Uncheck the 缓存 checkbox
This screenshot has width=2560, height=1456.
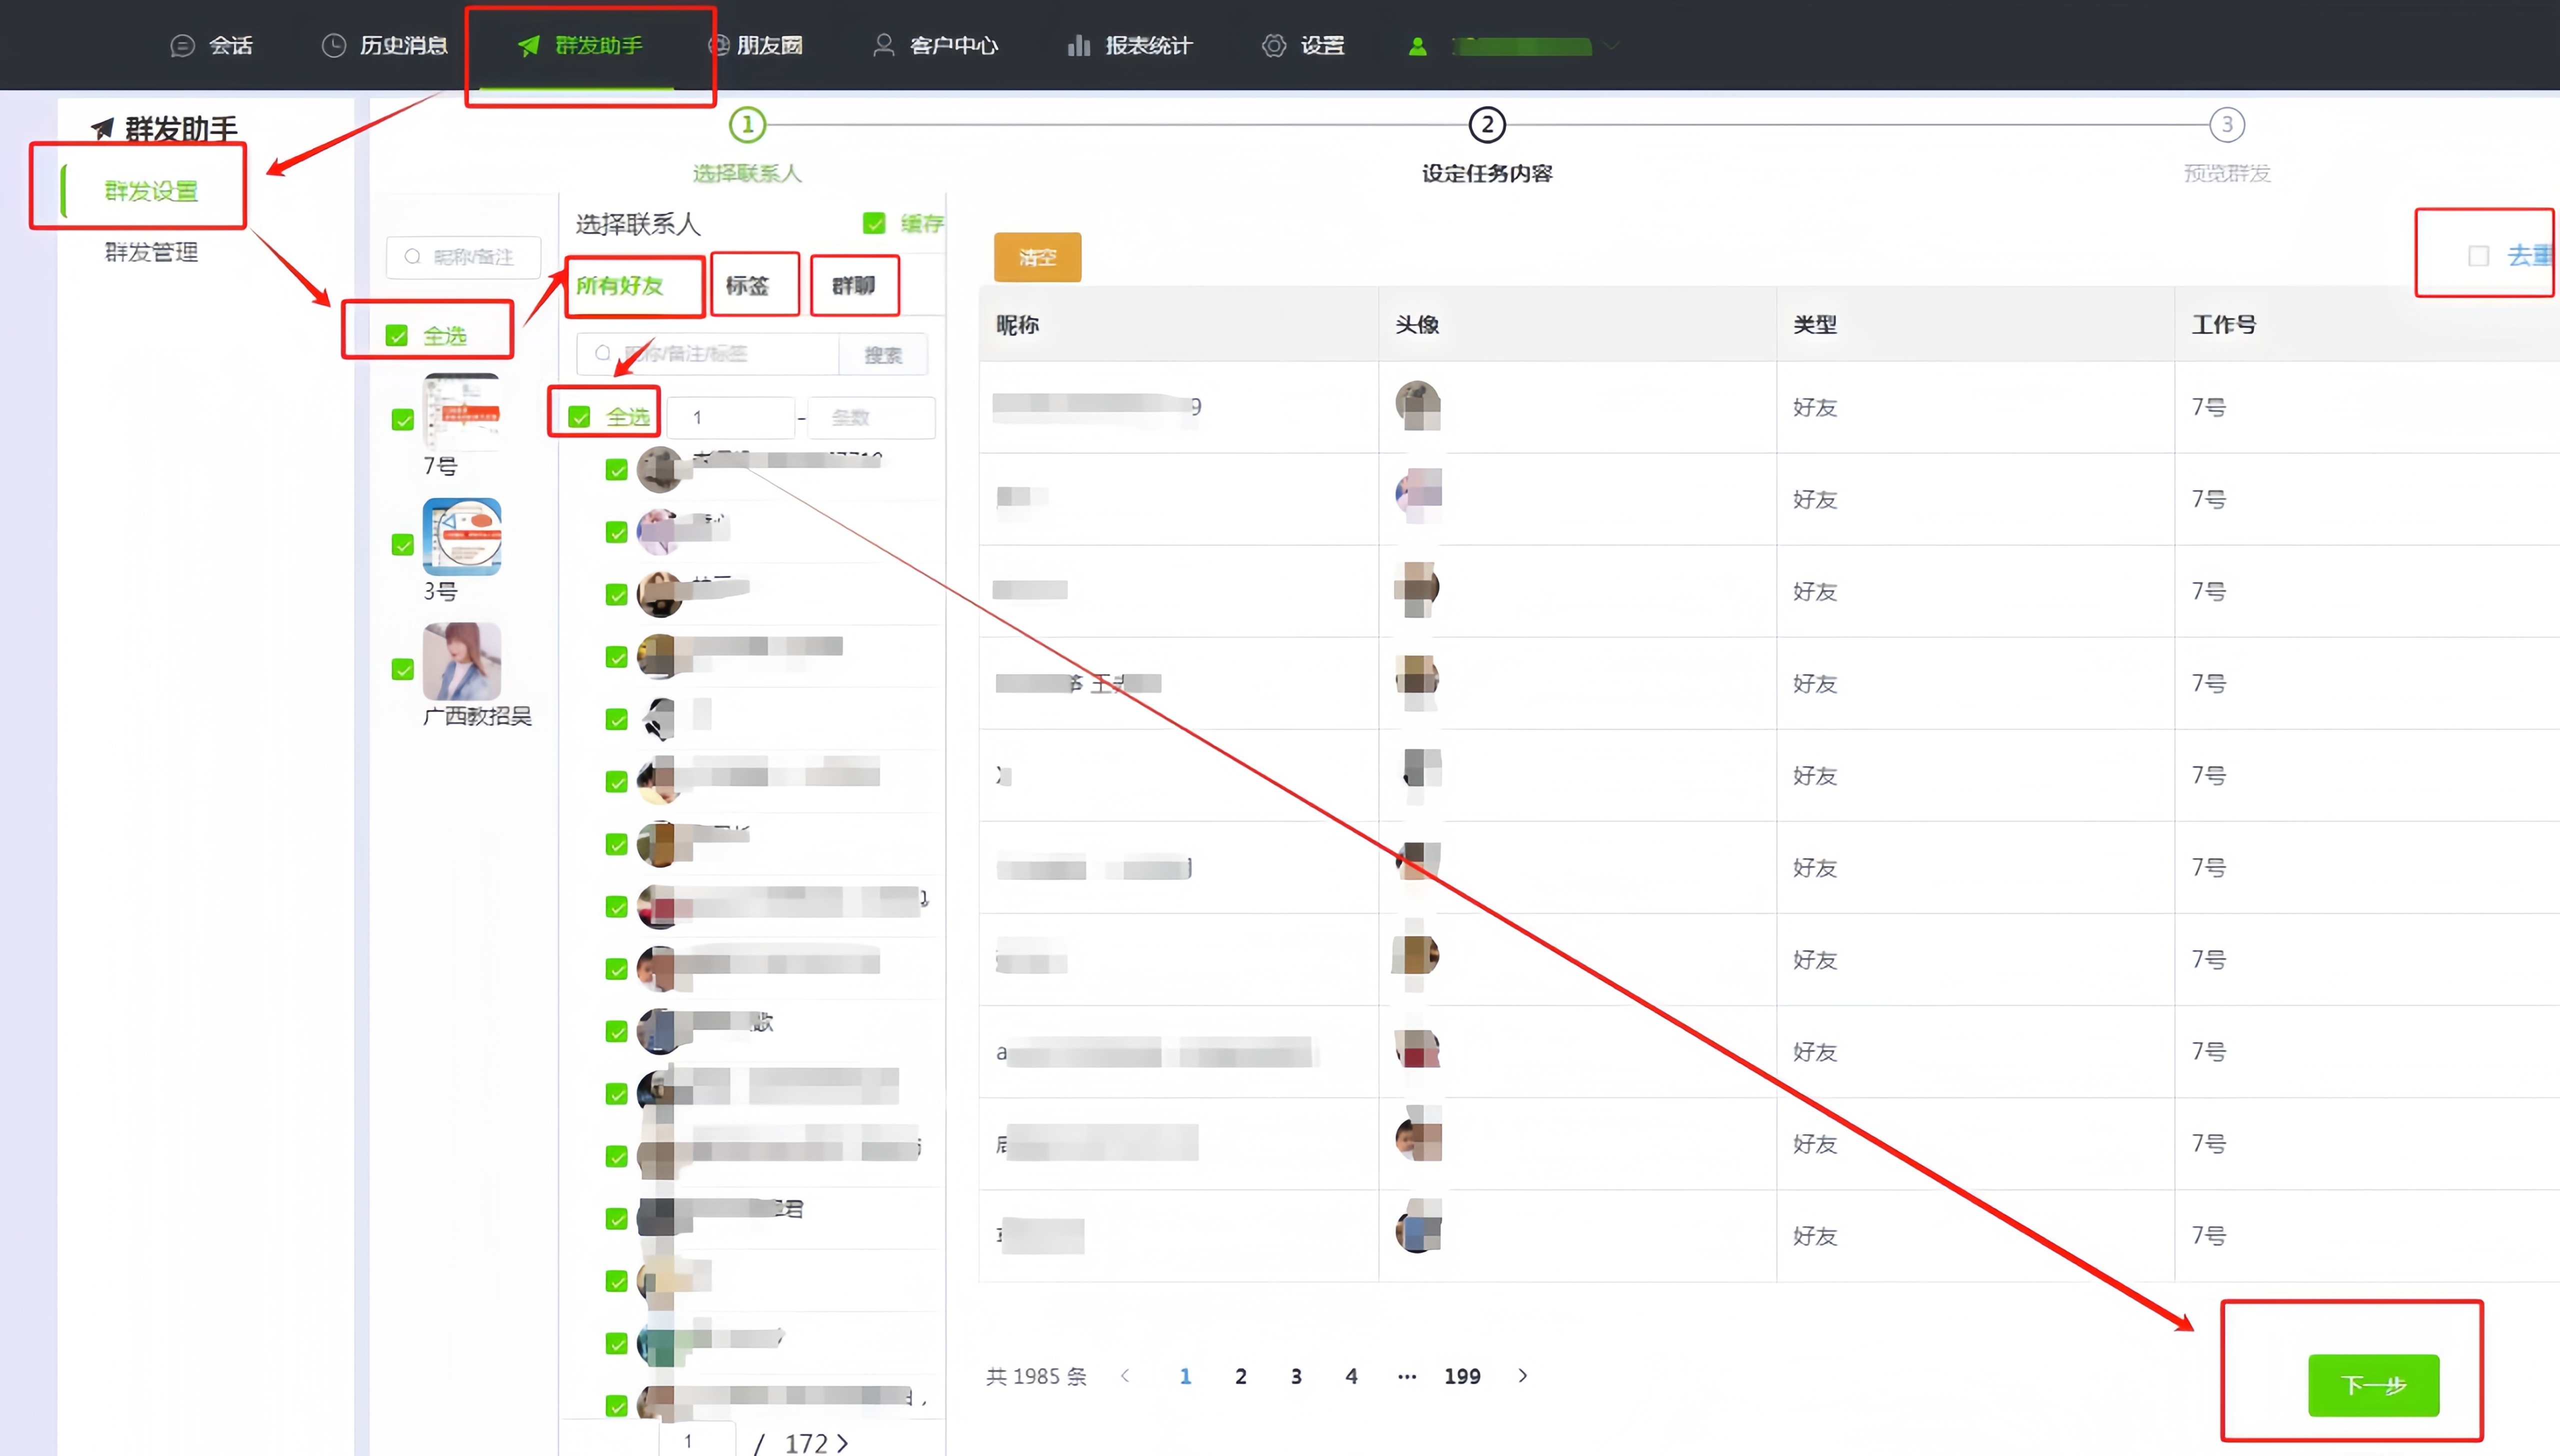[x=874, y=223]
